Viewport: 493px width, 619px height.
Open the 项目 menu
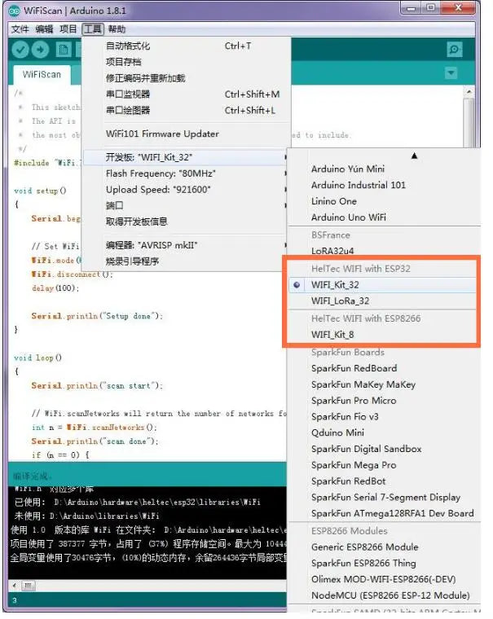[x=68, y=29]
